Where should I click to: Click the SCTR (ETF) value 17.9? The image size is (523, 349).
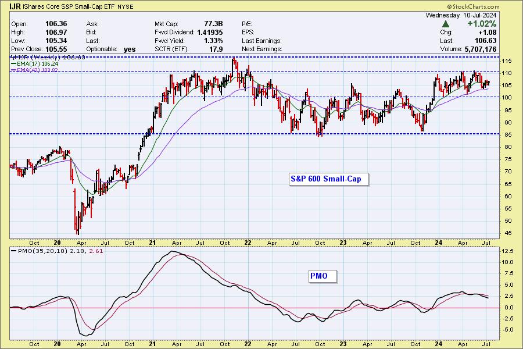pyautogui.click(x=216, y=49)
